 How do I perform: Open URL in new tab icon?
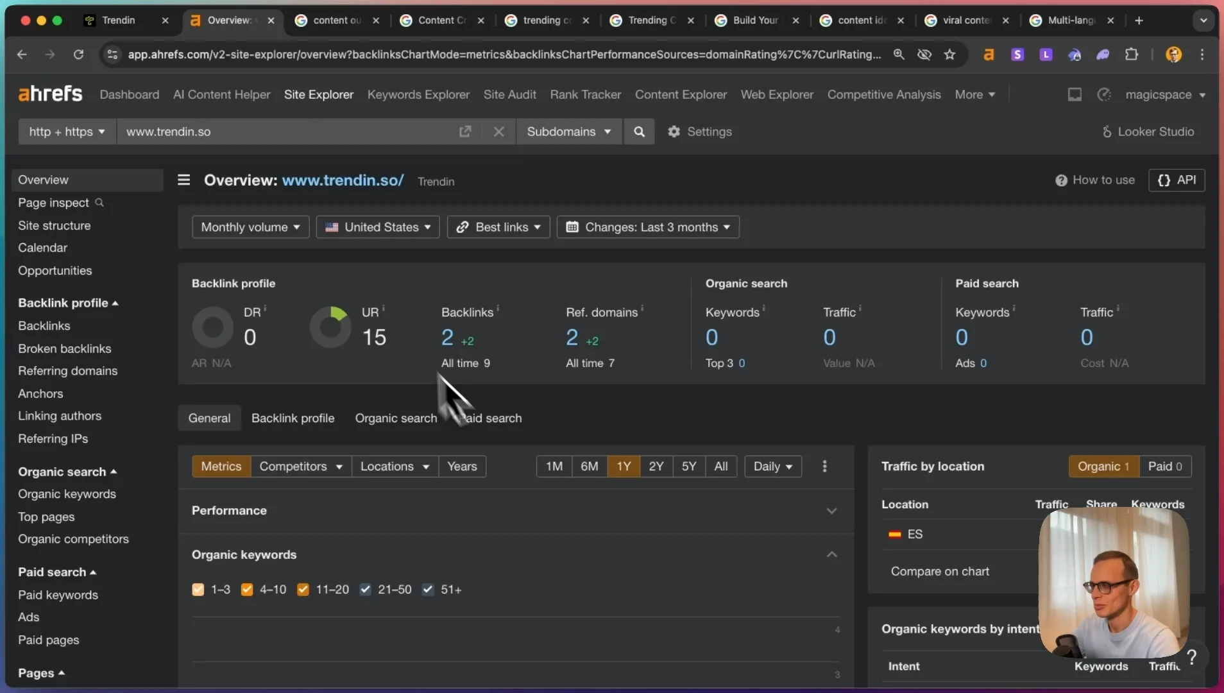[465, 132]
